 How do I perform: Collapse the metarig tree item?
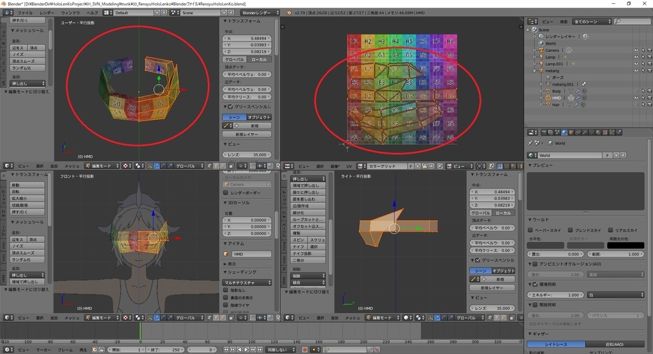click(534, 70)
